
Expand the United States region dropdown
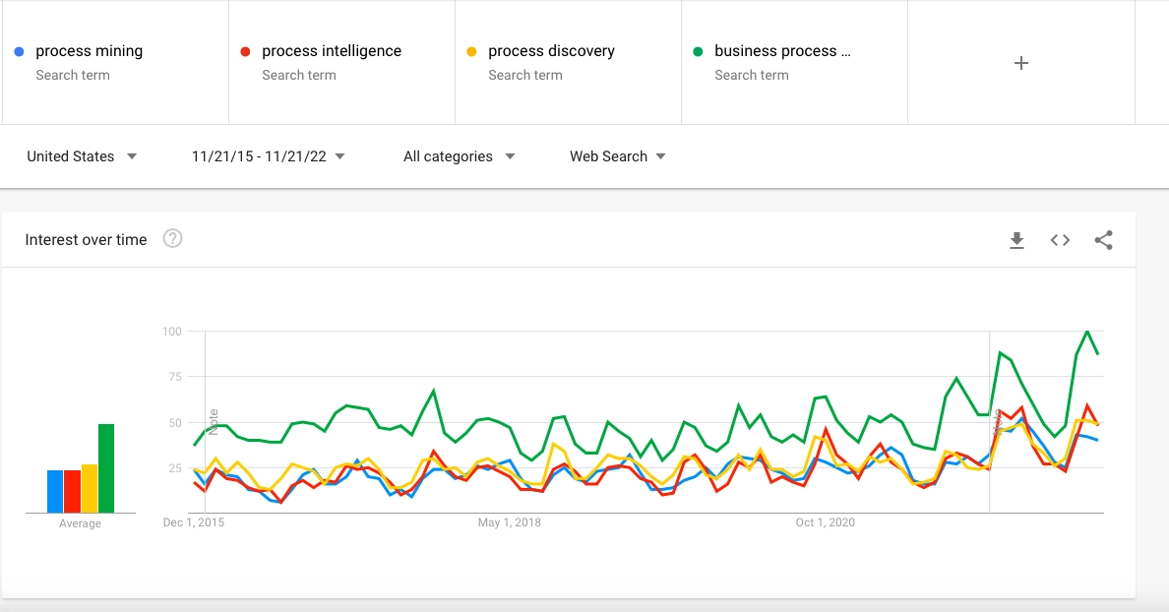click(82, 156)
